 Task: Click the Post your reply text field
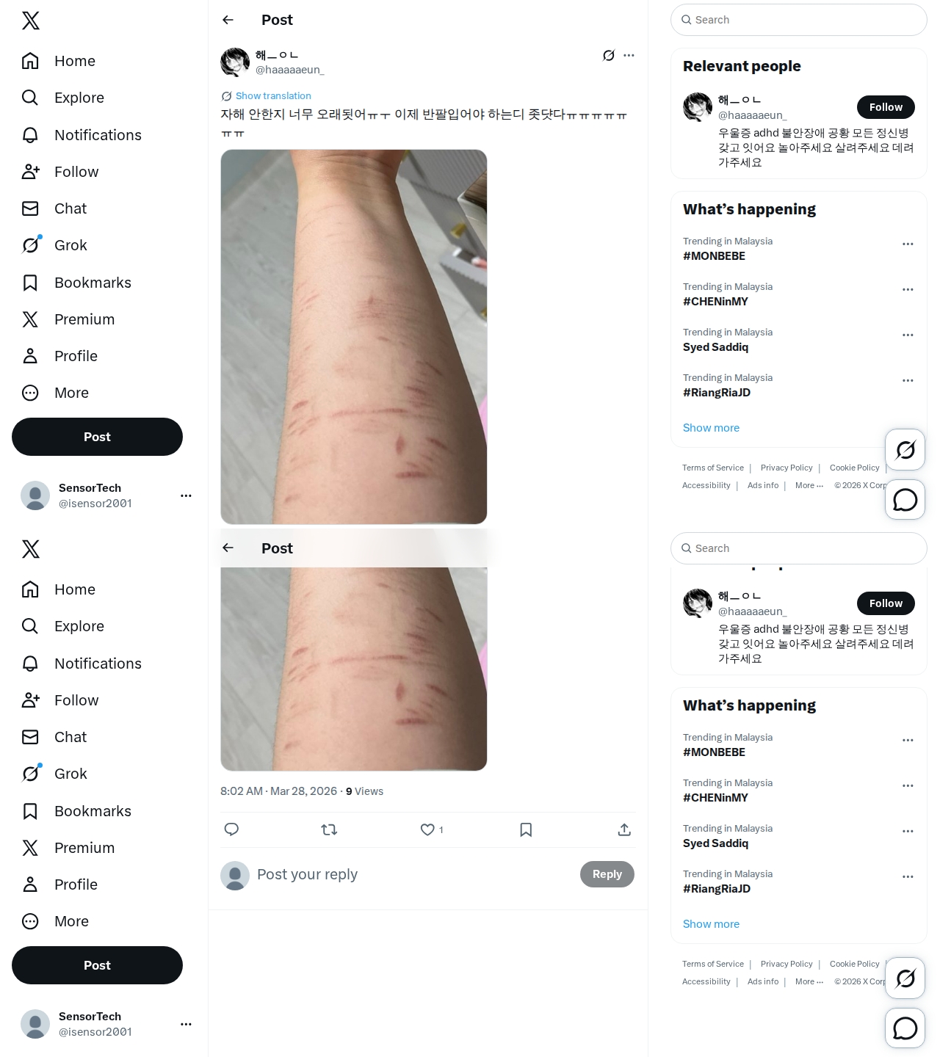tap(411, 874)
